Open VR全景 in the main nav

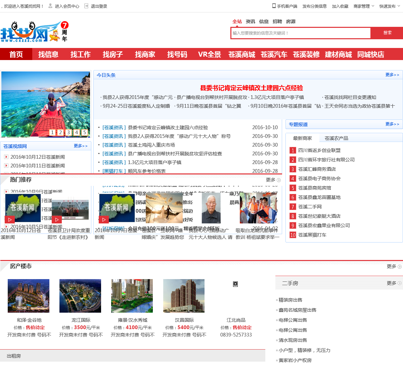coord(210,54)
